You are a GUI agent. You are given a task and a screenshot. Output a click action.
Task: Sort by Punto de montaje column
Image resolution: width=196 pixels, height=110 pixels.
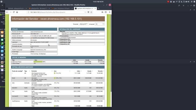tap(17, 71)
